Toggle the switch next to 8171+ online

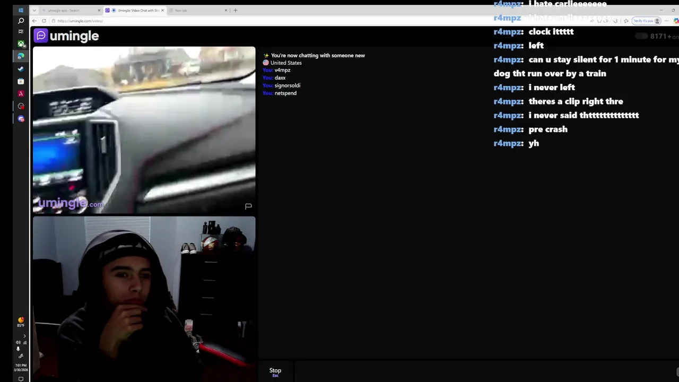(641, 36)
